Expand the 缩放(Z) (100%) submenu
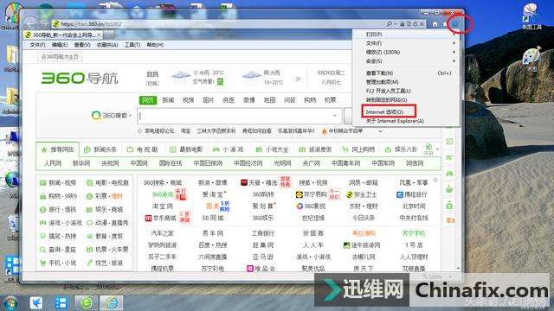The width and height of the screenshot is (554, 311). pos(454,52)
